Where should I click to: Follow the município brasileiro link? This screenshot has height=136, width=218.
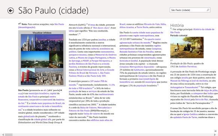[39, 93]
